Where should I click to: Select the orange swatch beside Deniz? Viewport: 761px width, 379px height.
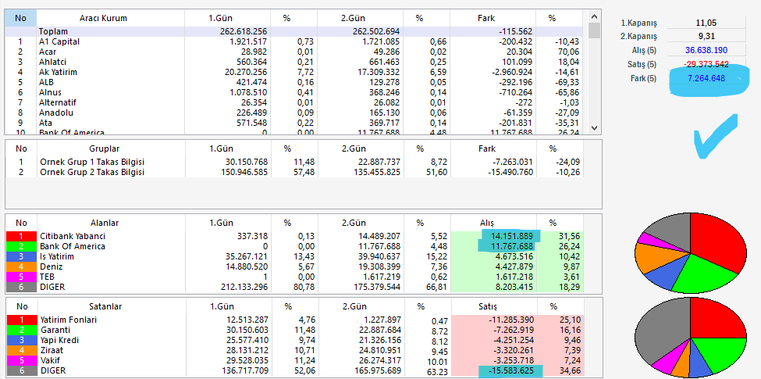click(x=21, y=266)
